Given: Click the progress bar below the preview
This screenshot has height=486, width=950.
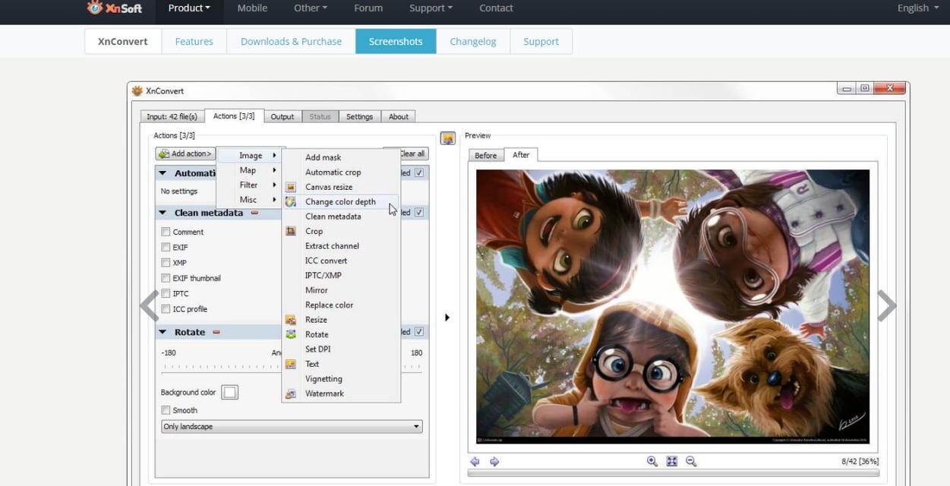Looking at the screenshot, I should point(673,473).
